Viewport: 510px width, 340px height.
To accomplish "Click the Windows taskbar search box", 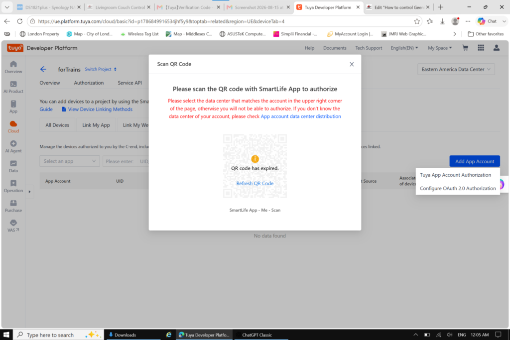I will click(59, 335).
